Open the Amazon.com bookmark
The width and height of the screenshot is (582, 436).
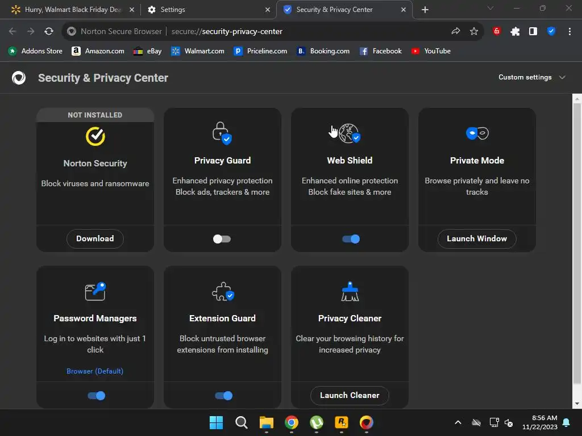[x=98, y=51]
